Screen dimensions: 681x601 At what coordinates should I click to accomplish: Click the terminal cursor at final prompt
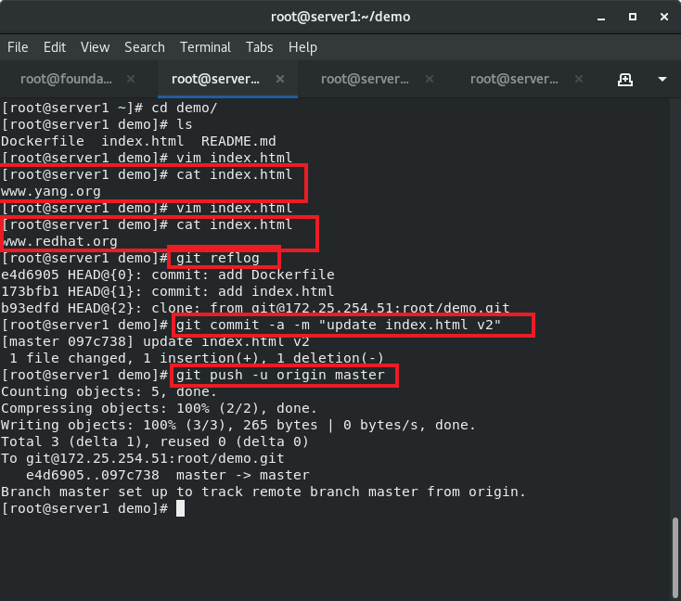(180, 508)
